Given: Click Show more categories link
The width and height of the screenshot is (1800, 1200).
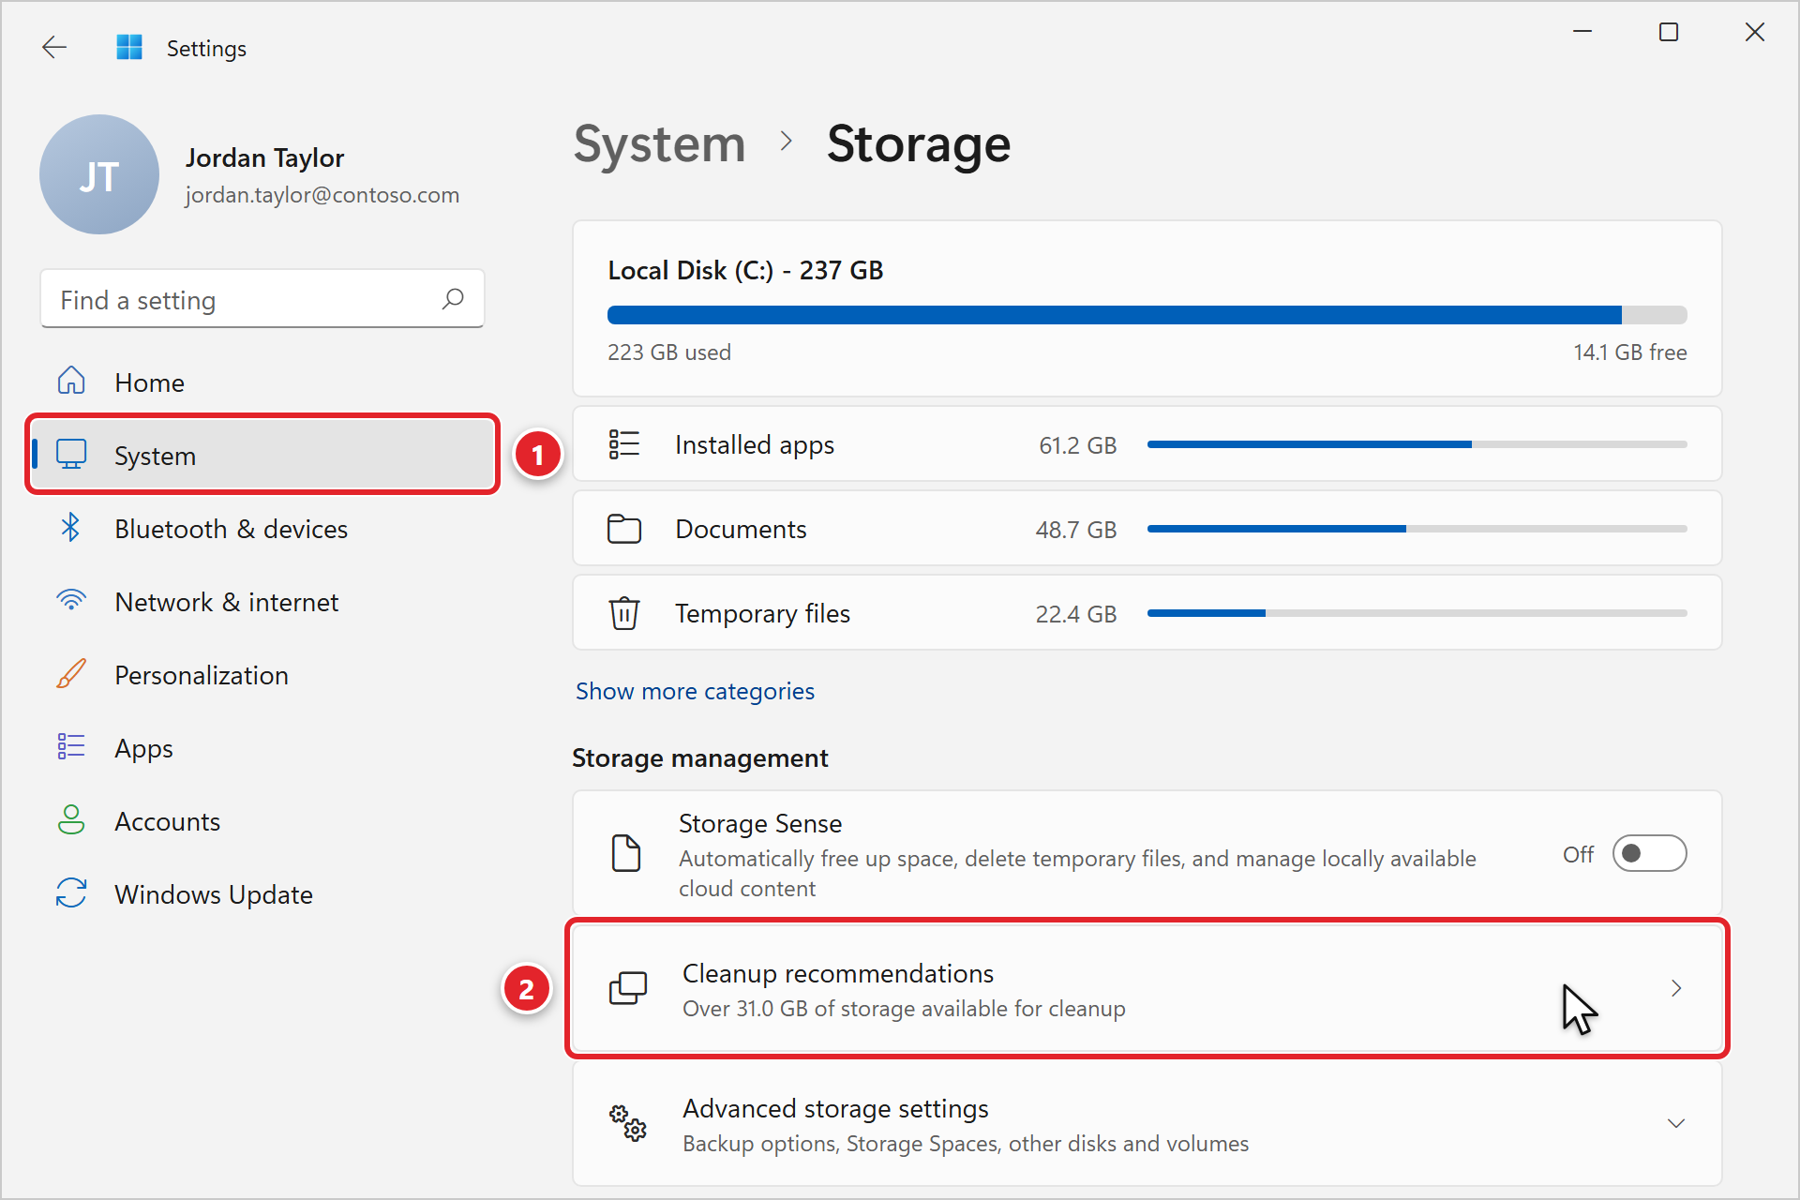Looking at the screenshot, I should [695, 691].
